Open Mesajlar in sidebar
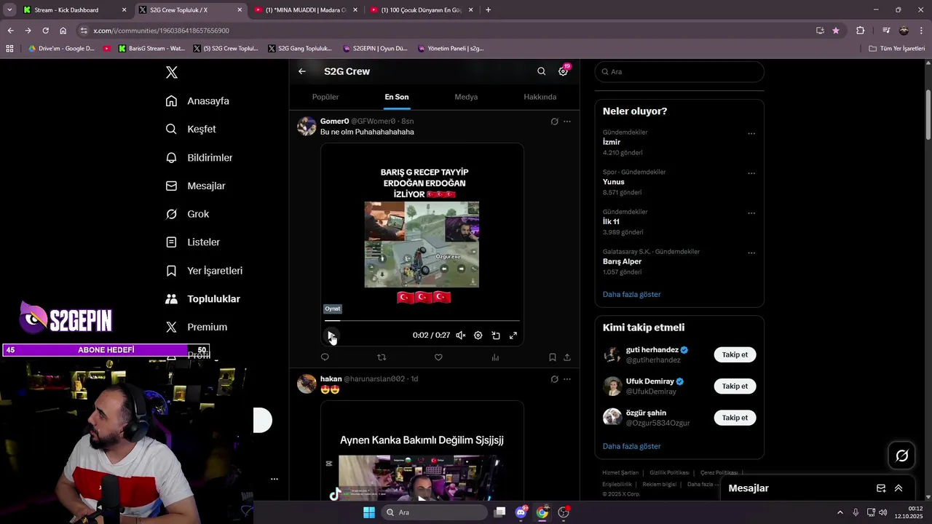The image size is (932, 524). tap(195, 186)
